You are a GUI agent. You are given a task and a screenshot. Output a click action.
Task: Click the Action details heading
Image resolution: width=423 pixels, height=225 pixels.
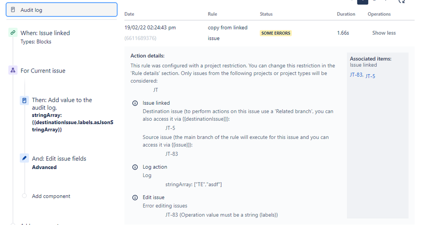(x=148, y=56)
